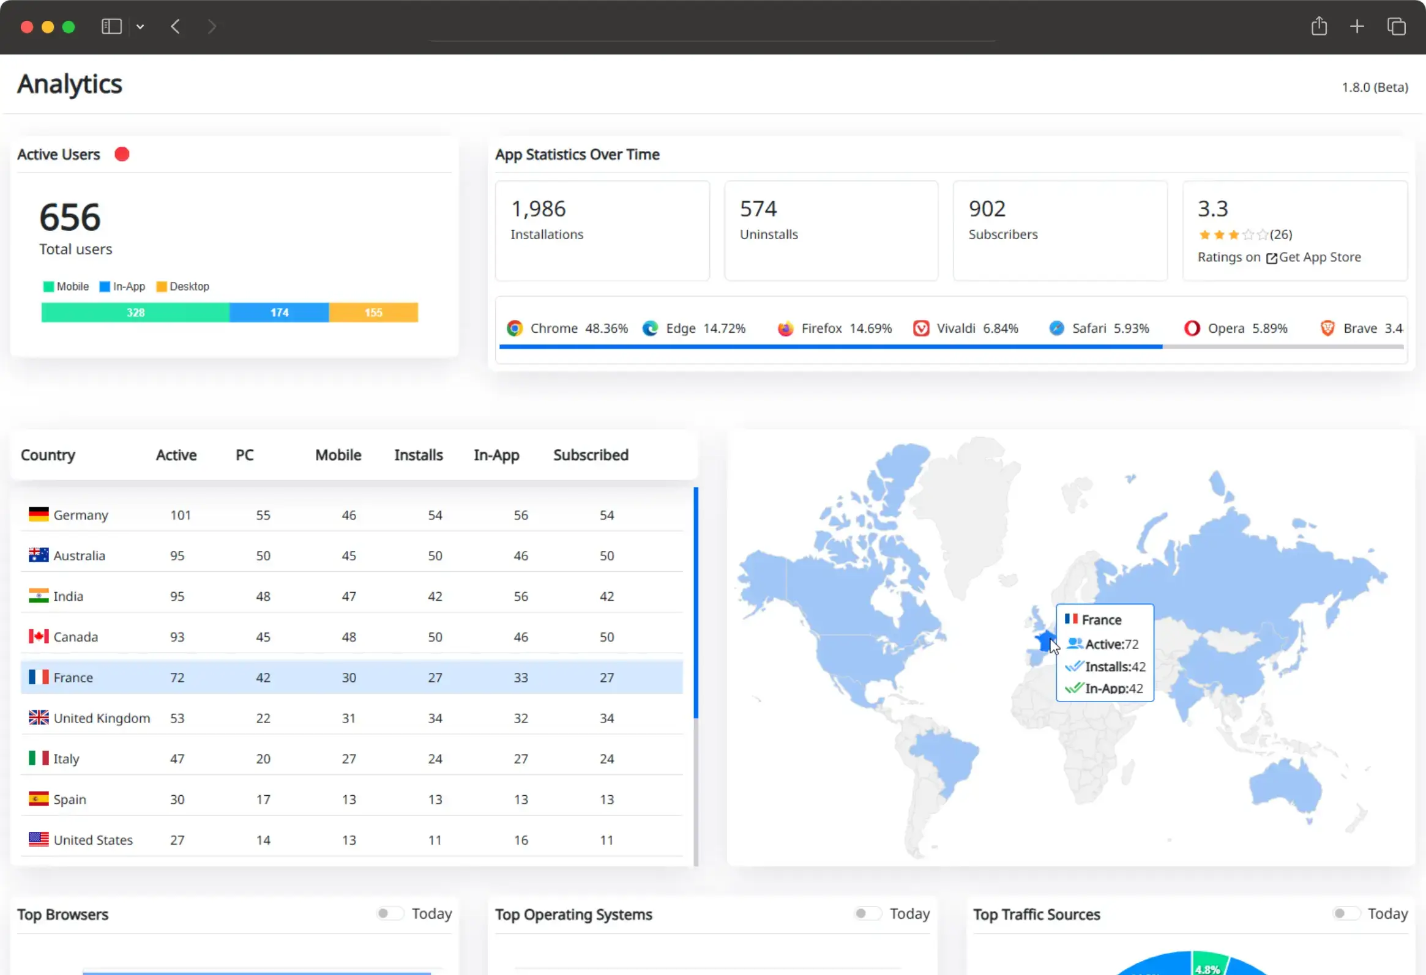
Task: Click the Italy flag icon
Action: point(39,758)
